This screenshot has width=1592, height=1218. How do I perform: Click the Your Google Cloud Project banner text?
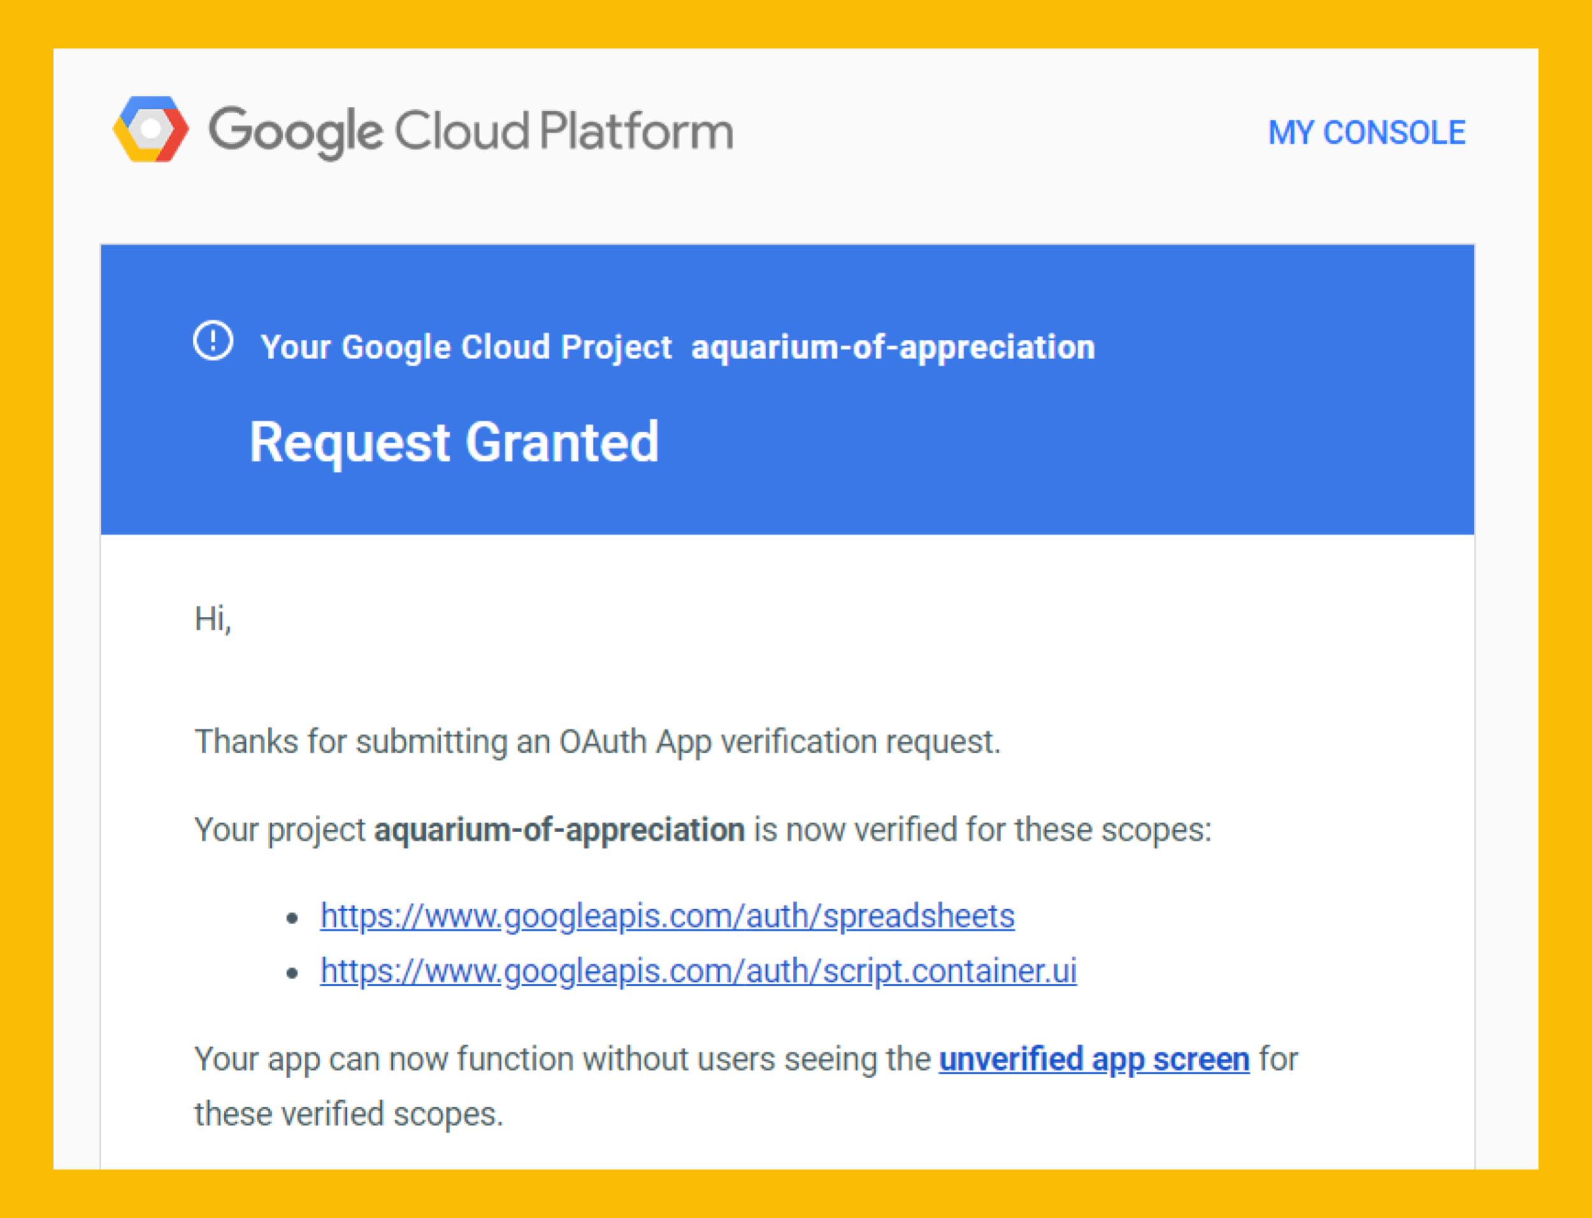click(466, 347)
